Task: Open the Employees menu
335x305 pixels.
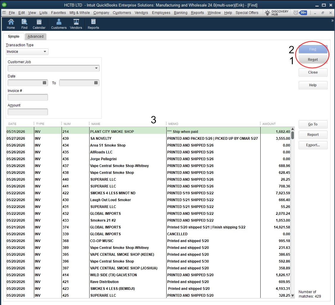Action: 161,13
